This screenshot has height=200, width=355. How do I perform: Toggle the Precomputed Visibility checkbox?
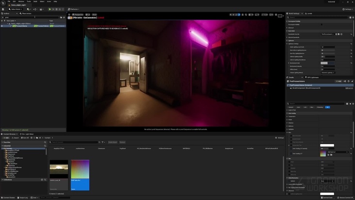click(322, 24)
